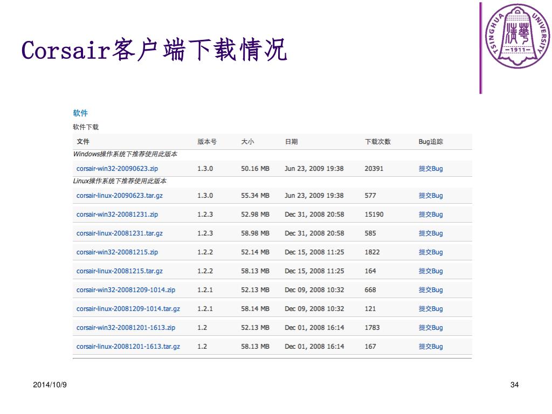Download corsair-linux-20081231.tar.gz

120,233
